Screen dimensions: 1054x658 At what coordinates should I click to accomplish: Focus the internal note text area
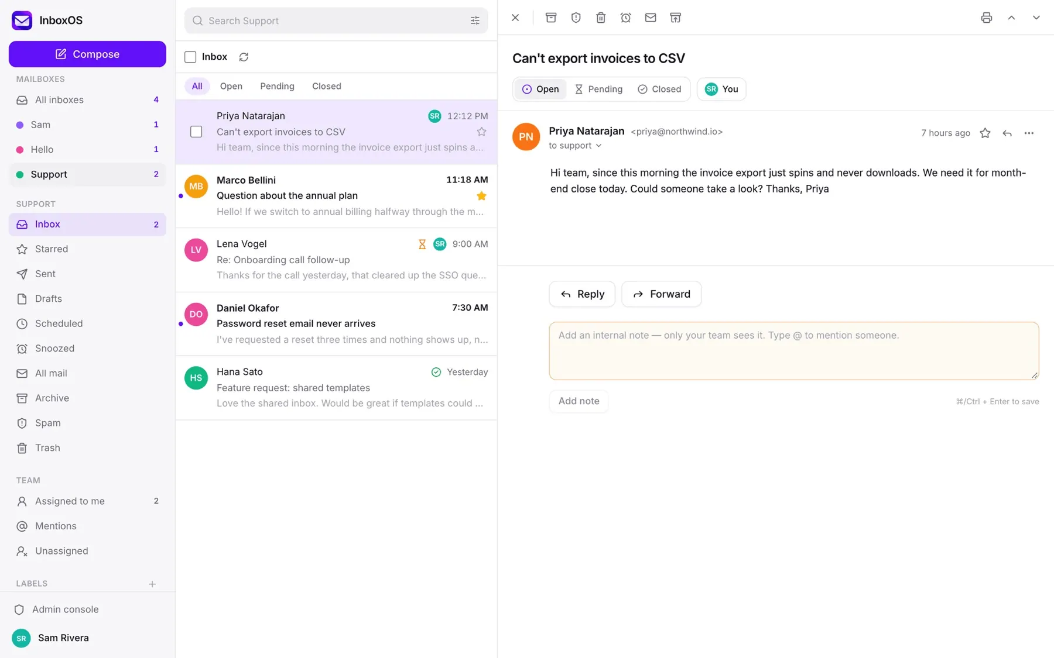[794, 351]
